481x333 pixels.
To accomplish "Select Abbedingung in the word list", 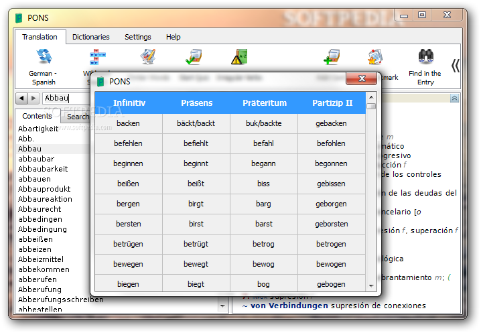I will click(x=42, y=229).
